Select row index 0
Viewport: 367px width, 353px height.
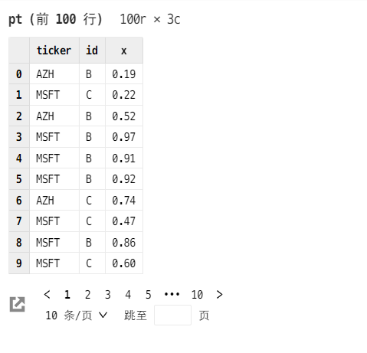tap(19, 74)
